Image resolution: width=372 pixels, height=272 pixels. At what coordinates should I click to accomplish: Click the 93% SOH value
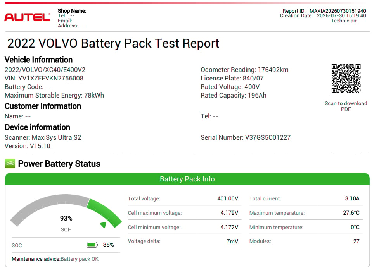coord(66,218)
